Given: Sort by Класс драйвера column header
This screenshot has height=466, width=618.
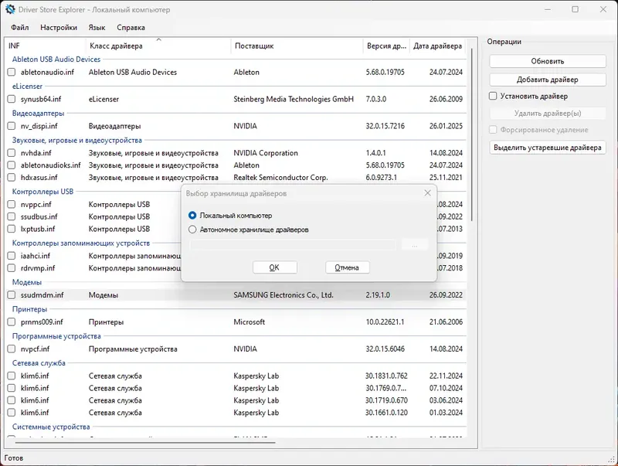Looking at the screenshot, I should pyautogui.click(x=158, y=46).
